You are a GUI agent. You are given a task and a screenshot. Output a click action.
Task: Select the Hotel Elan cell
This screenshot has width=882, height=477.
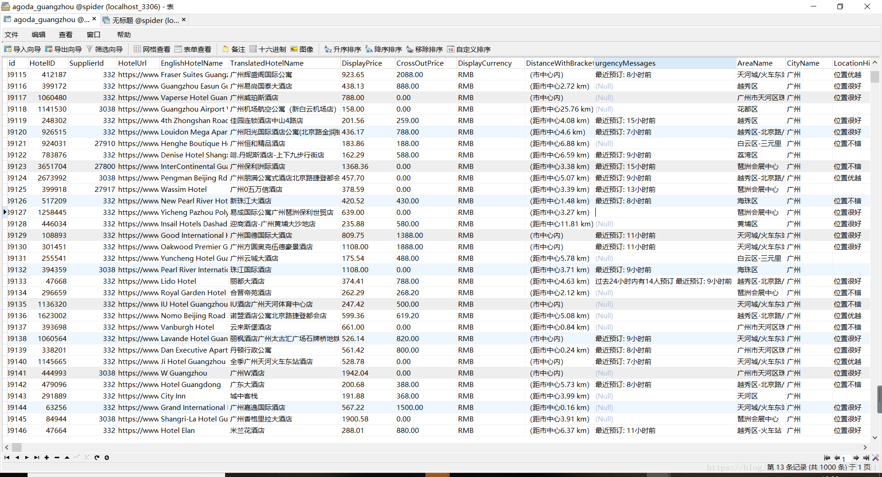pos(194,430)
